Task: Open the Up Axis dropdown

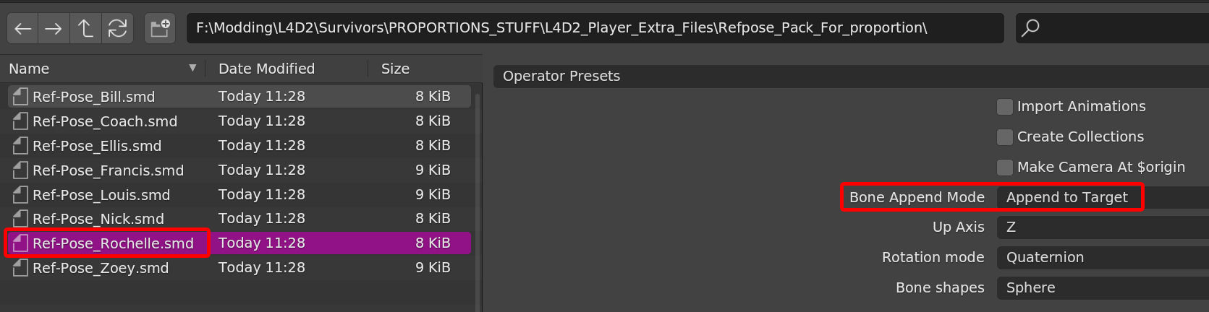Action: coord(1100,227)
